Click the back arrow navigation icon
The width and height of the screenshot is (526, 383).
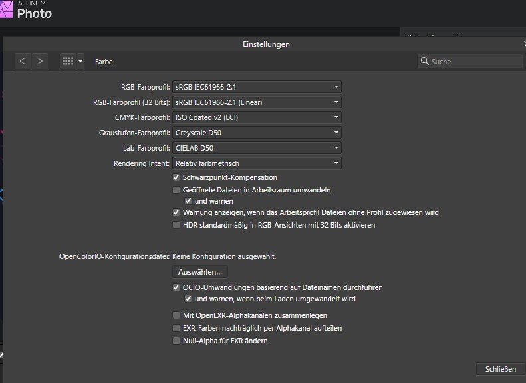tap(23, 61)
